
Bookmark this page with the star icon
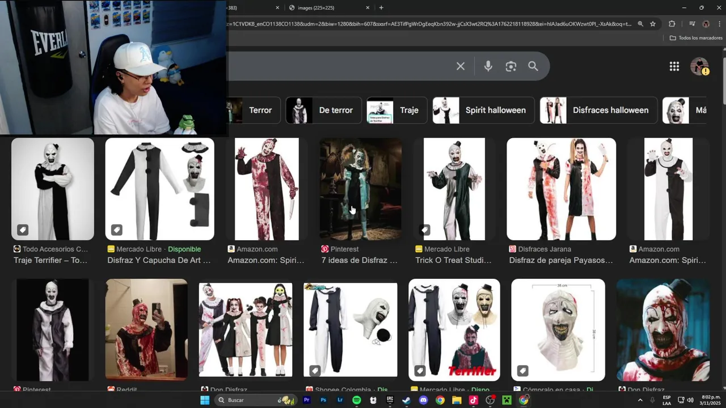pyautogui.click(x=653, y=24)
